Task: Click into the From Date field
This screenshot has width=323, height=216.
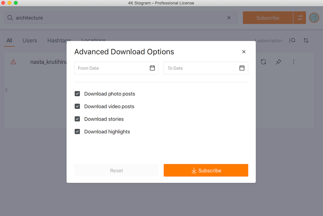Action: click(110, 68)
